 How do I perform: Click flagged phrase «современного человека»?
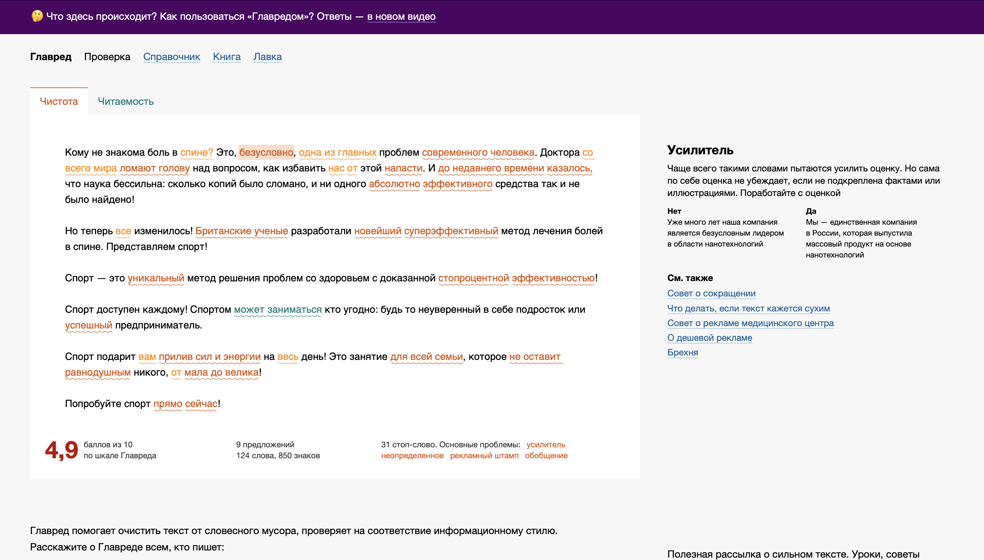coord(478,152)
